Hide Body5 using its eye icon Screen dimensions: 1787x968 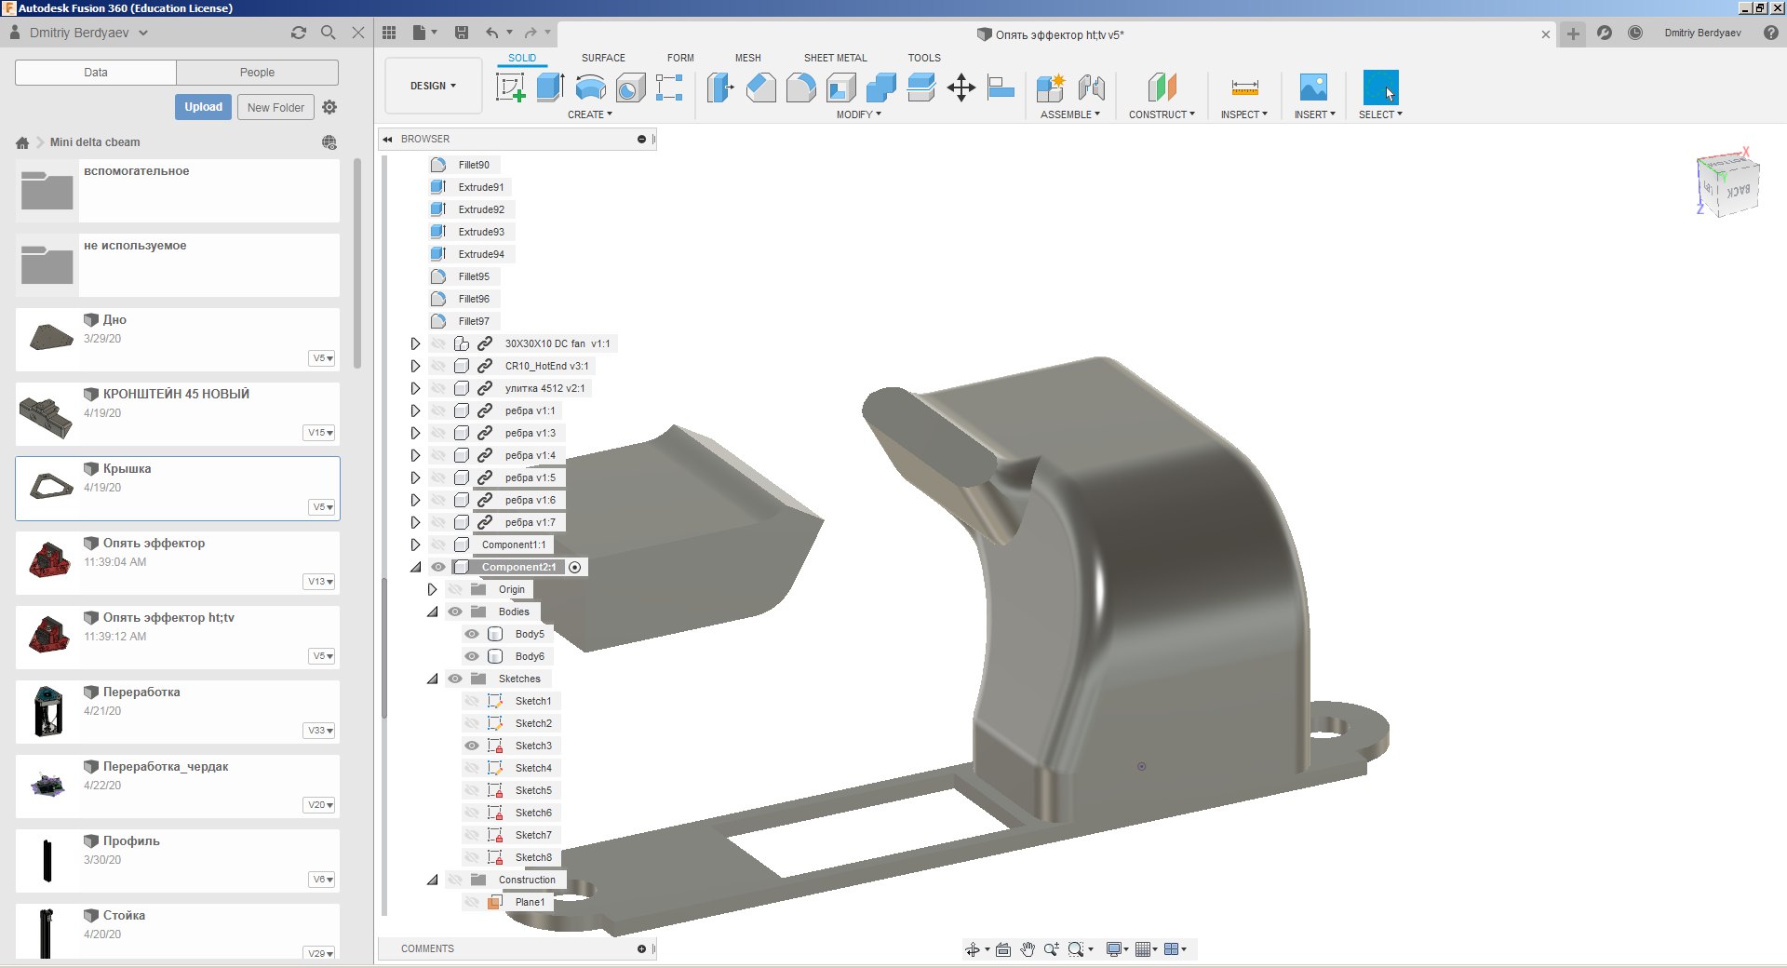coord(472,634)
